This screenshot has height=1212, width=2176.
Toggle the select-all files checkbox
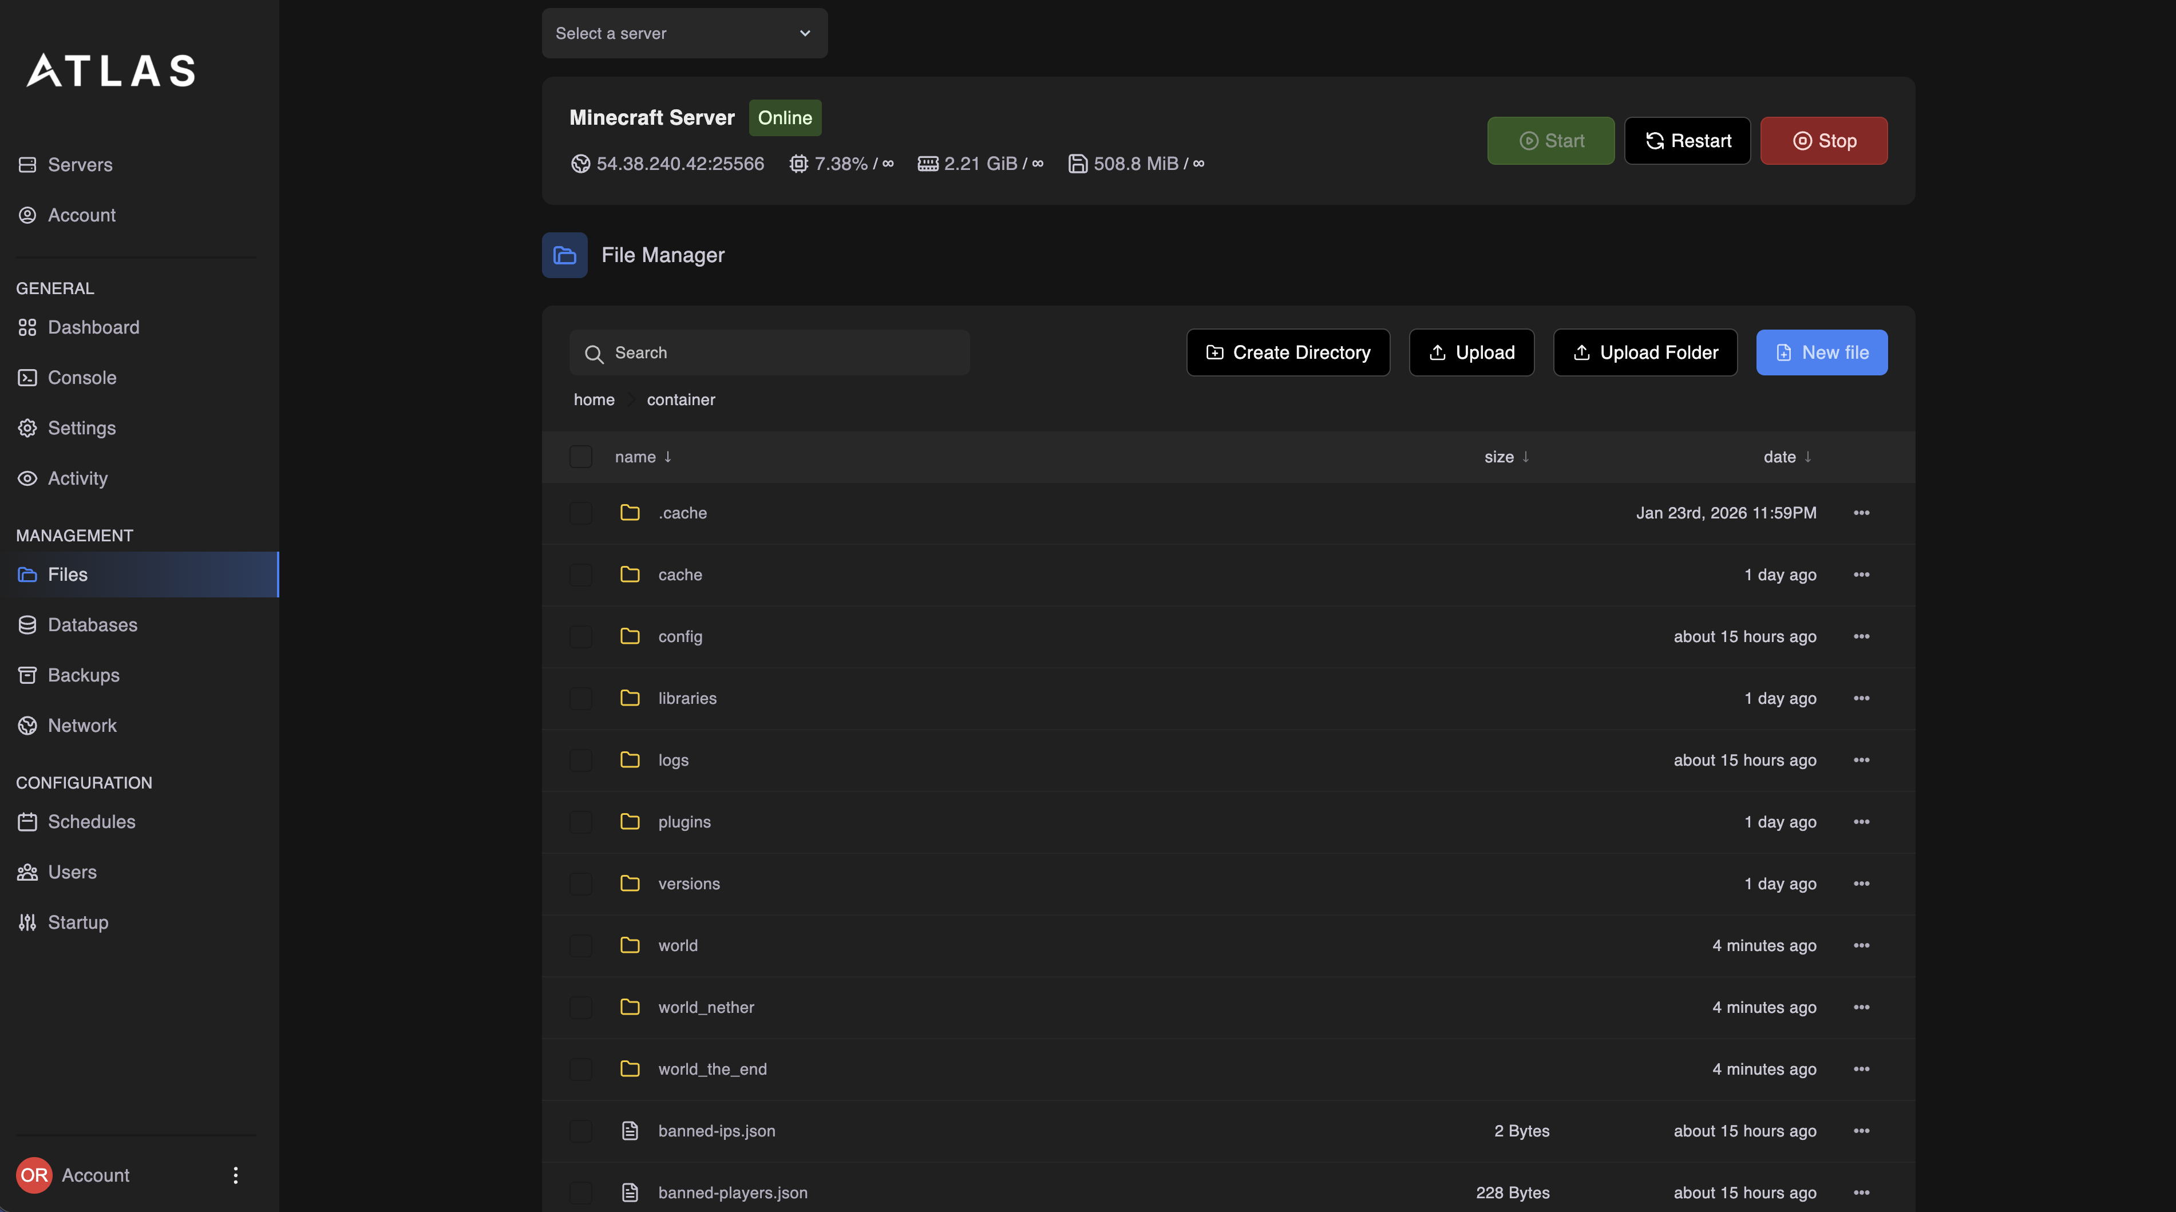(x=580, y=457)
